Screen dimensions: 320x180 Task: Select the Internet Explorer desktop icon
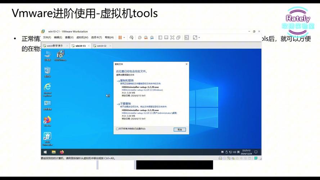[48, 90]
